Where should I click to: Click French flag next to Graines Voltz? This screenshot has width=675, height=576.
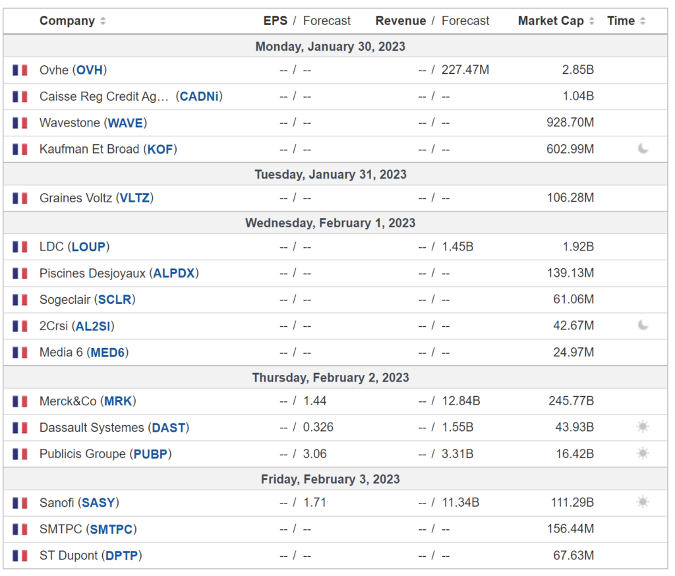tap(20, 198)
